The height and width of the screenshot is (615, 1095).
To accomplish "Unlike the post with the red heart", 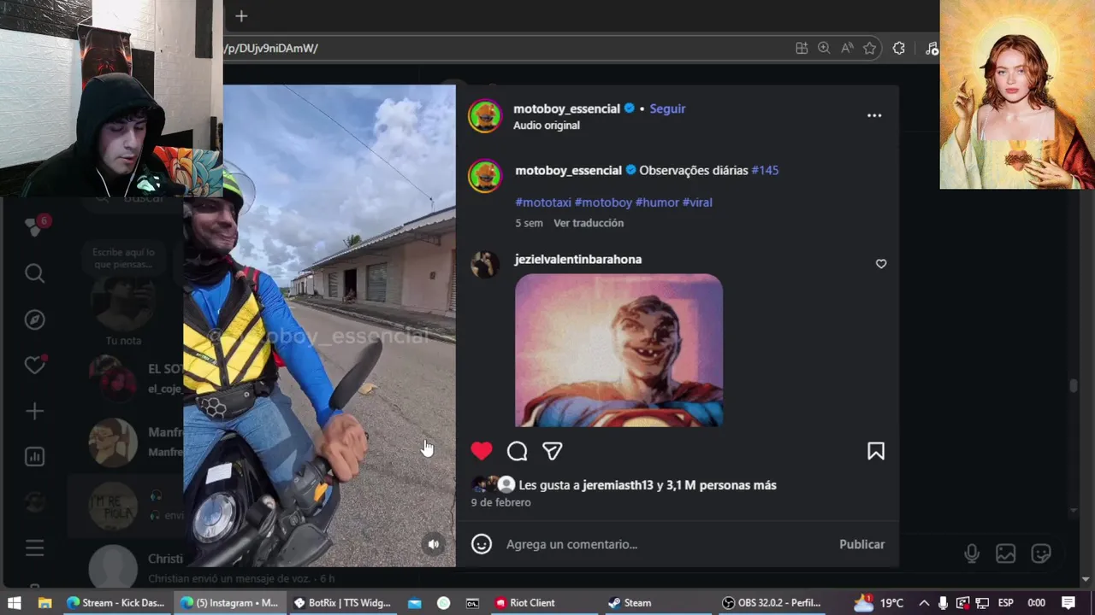I will click(482, 451).
